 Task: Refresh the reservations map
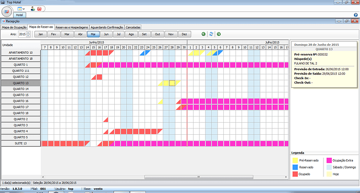[x=211, y=34]
